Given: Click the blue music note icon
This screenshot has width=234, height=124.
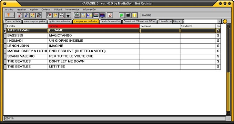Looking at the screenshot, I should [x=26, y=15].
